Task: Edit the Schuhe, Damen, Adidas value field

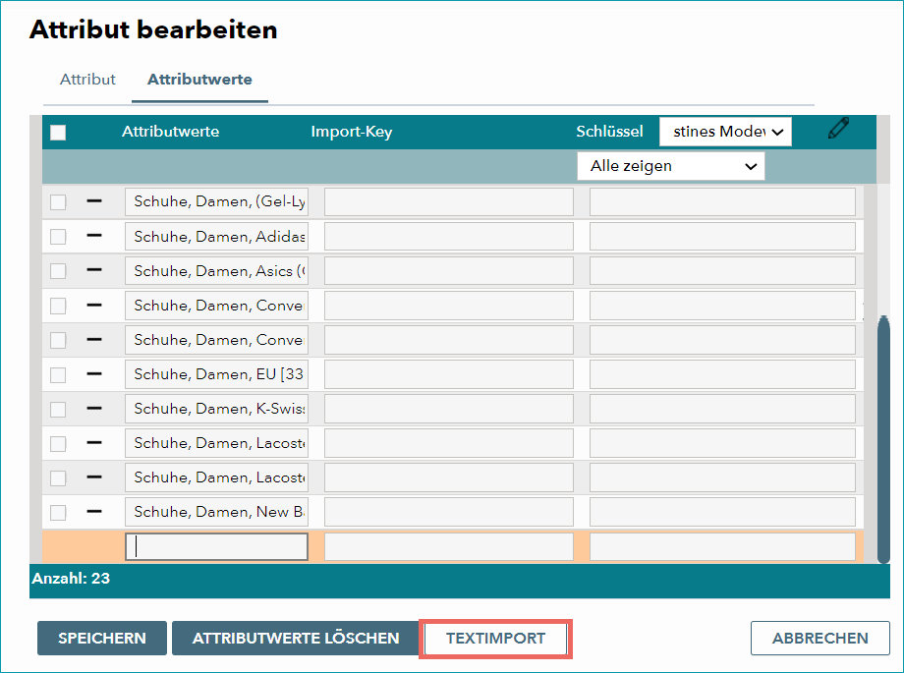Action: [x=217, y=237]
